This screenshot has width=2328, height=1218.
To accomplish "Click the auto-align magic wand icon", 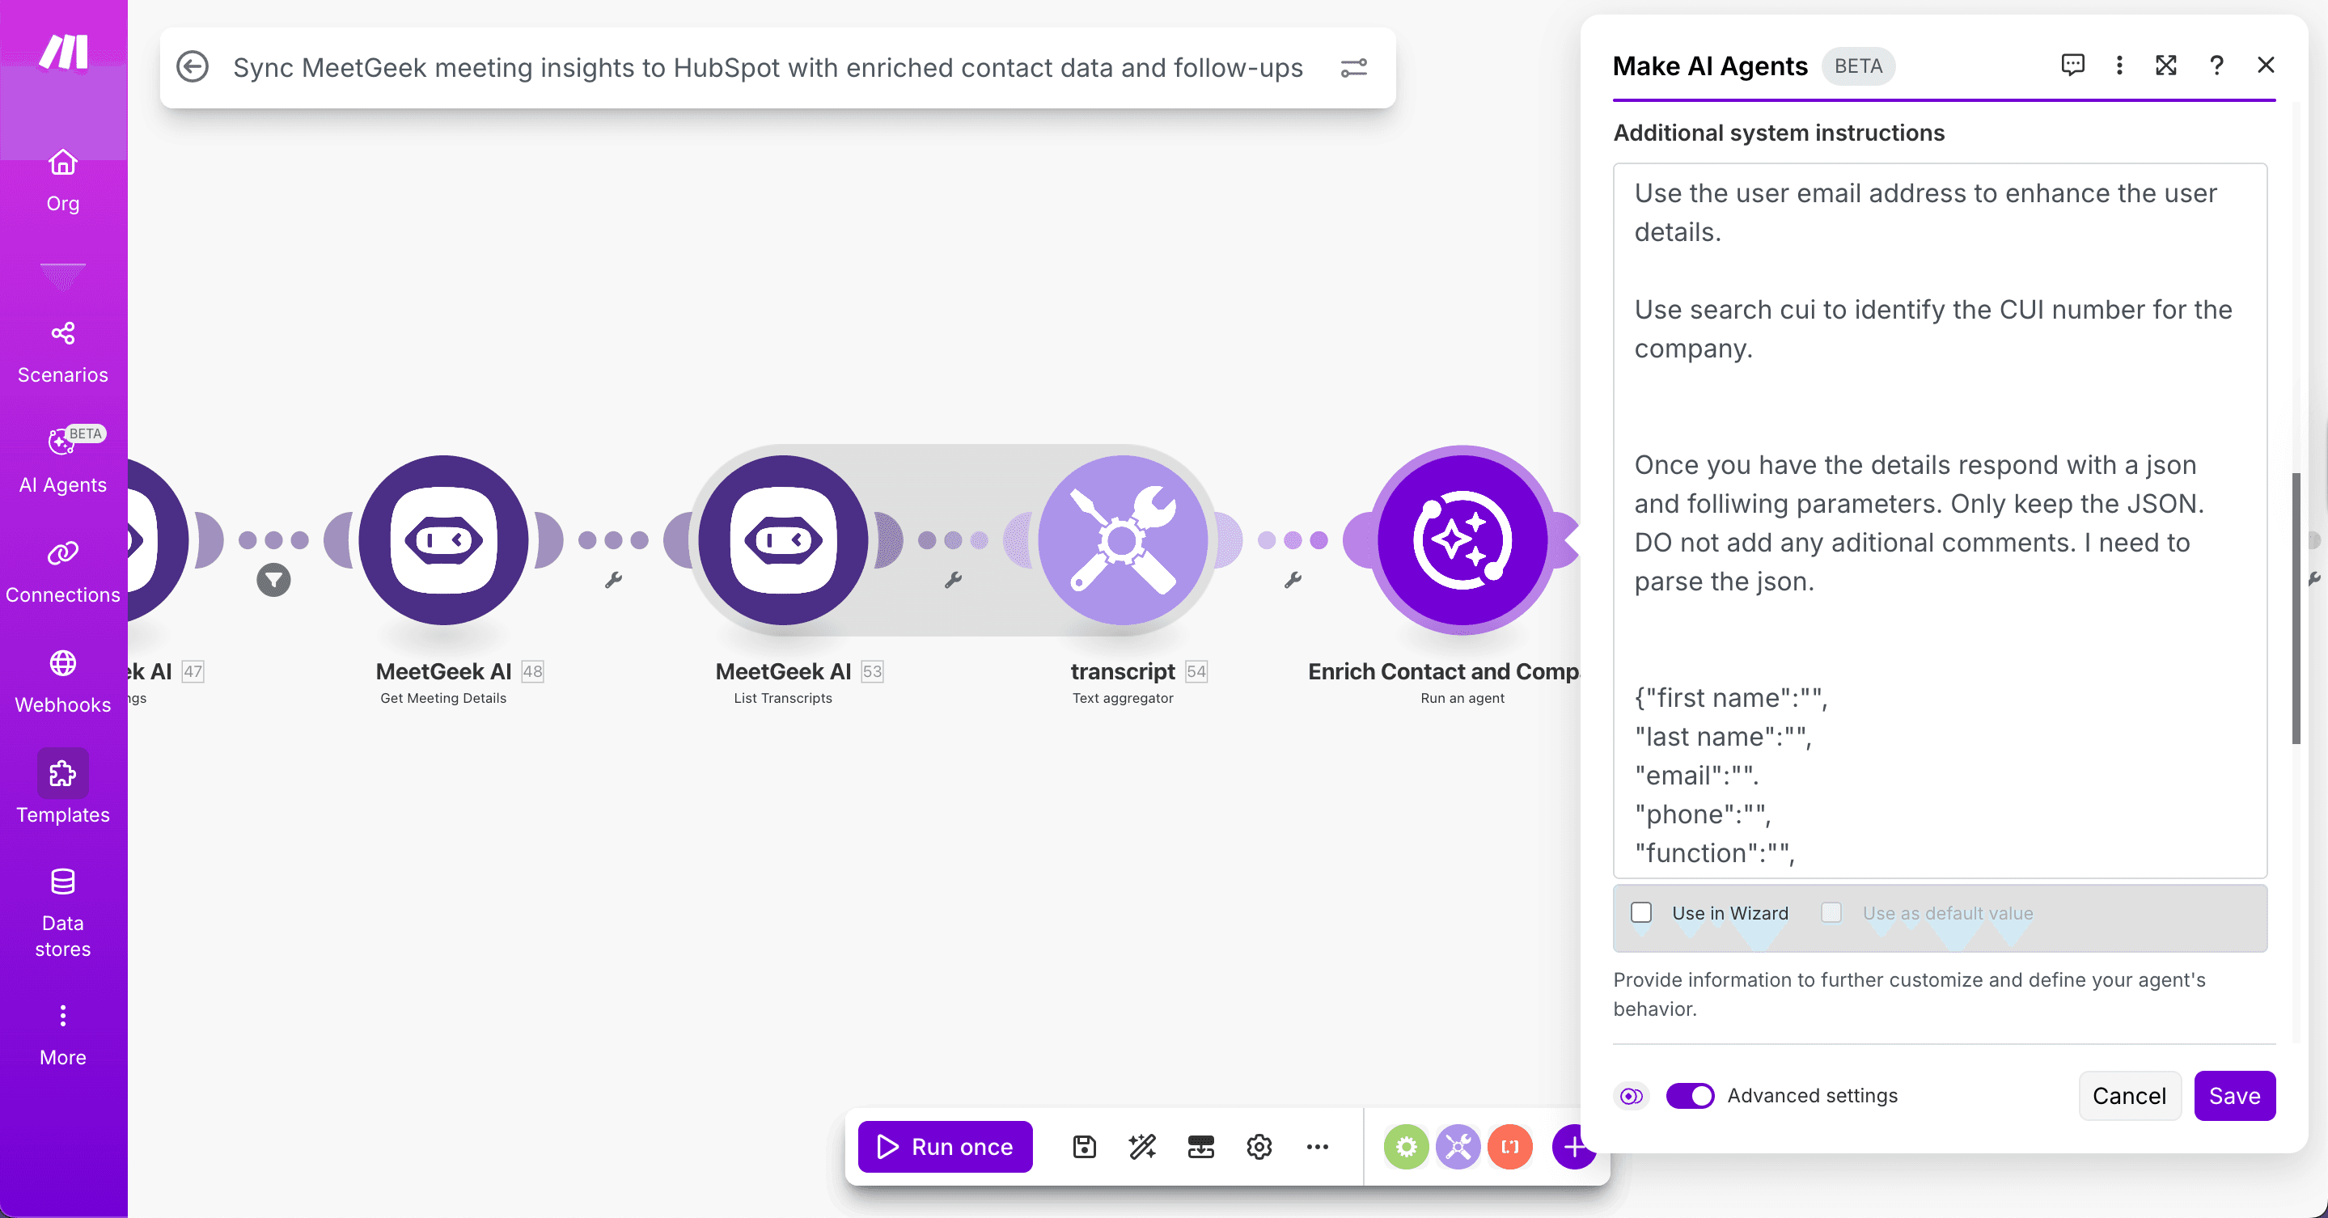I will (x=1142, y=1147).
